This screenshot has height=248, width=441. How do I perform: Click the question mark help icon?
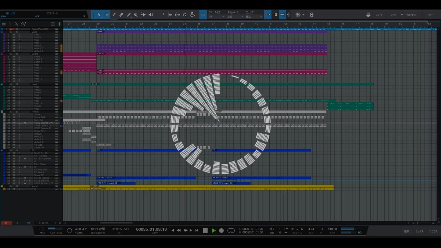163,15
